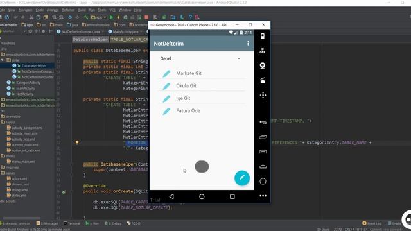Open the Messages tool window
This screenshot has height=231, width=411.
47,223
